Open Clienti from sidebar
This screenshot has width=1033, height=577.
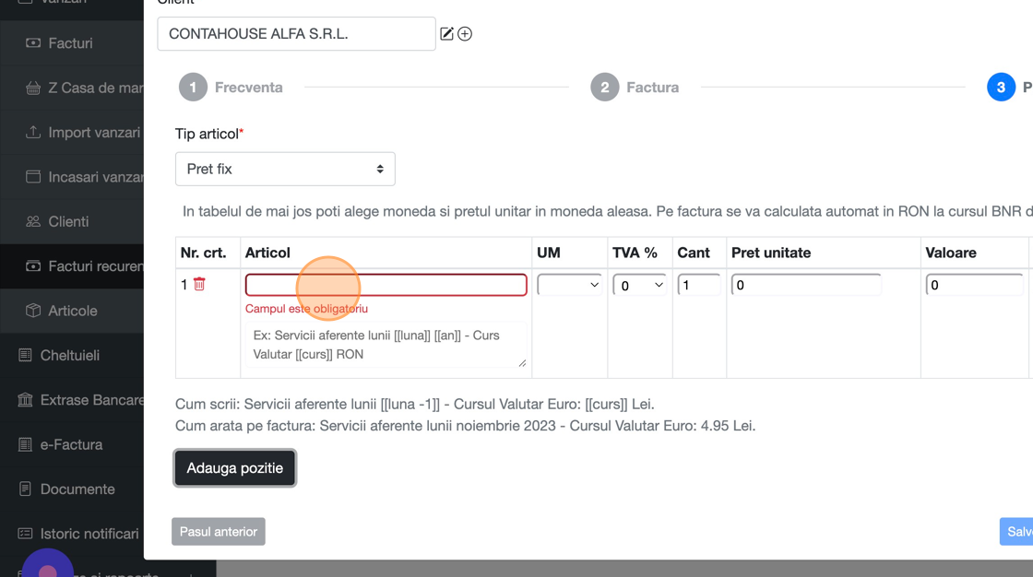(x=68, y=221)
